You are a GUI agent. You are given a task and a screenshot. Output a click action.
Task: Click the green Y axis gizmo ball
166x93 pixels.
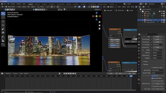(96, 16)
